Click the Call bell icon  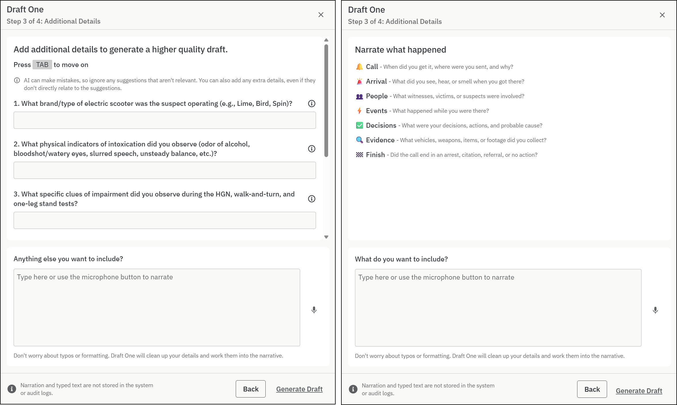click(359, 67)
